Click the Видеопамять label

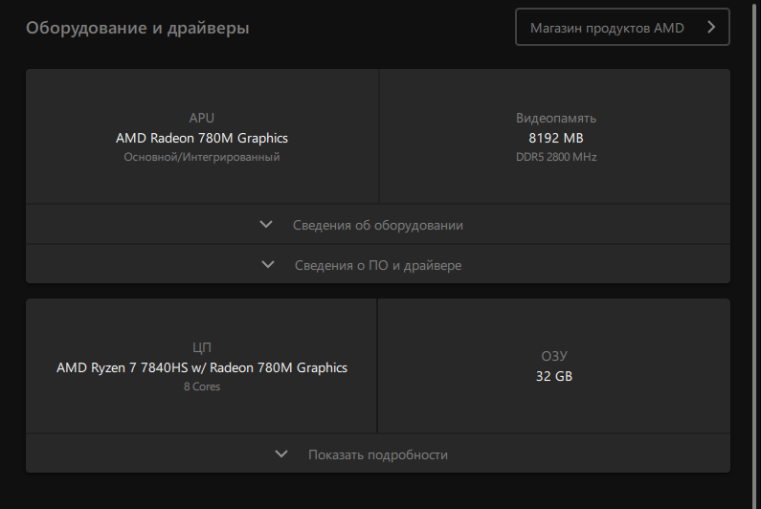point(556,118)
